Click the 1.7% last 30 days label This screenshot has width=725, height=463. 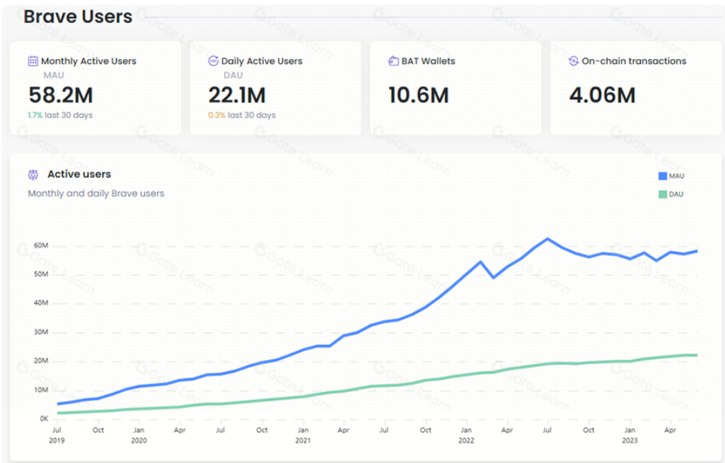61,115
